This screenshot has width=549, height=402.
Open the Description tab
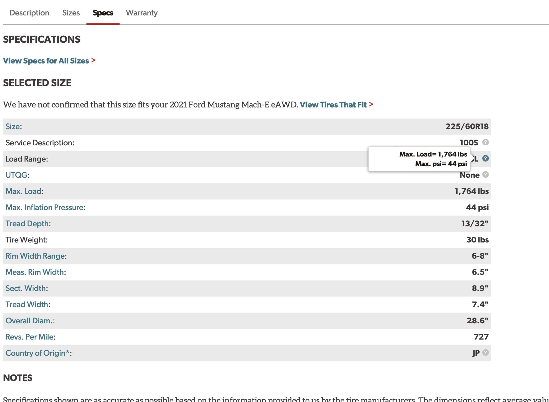pyautogui.click(x=29, y=13)
